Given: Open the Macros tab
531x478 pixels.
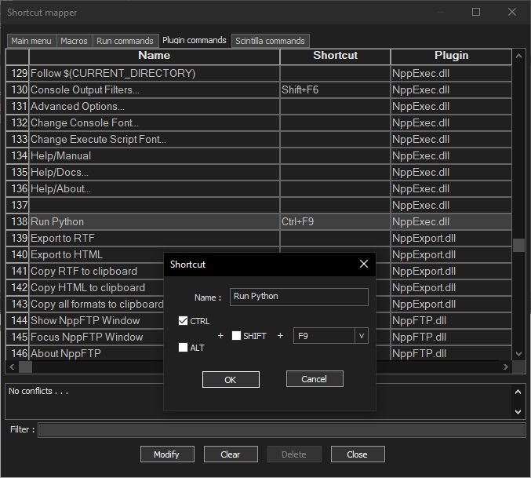Looking at the screenshot, I should coord(75,41).
